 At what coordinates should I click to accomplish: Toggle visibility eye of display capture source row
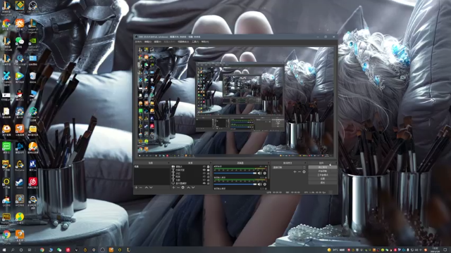click(x=204, y=183)
